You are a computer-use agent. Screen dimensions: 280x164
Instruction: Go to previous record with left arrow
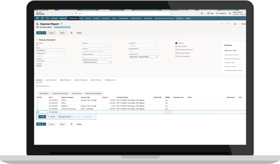[222, 24]
